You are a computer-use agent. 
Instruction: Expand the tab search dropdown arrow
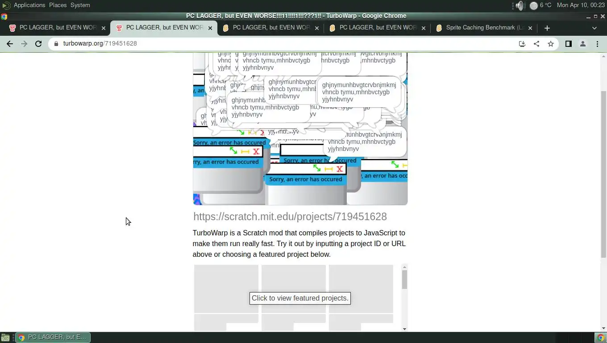click(594, 28)
